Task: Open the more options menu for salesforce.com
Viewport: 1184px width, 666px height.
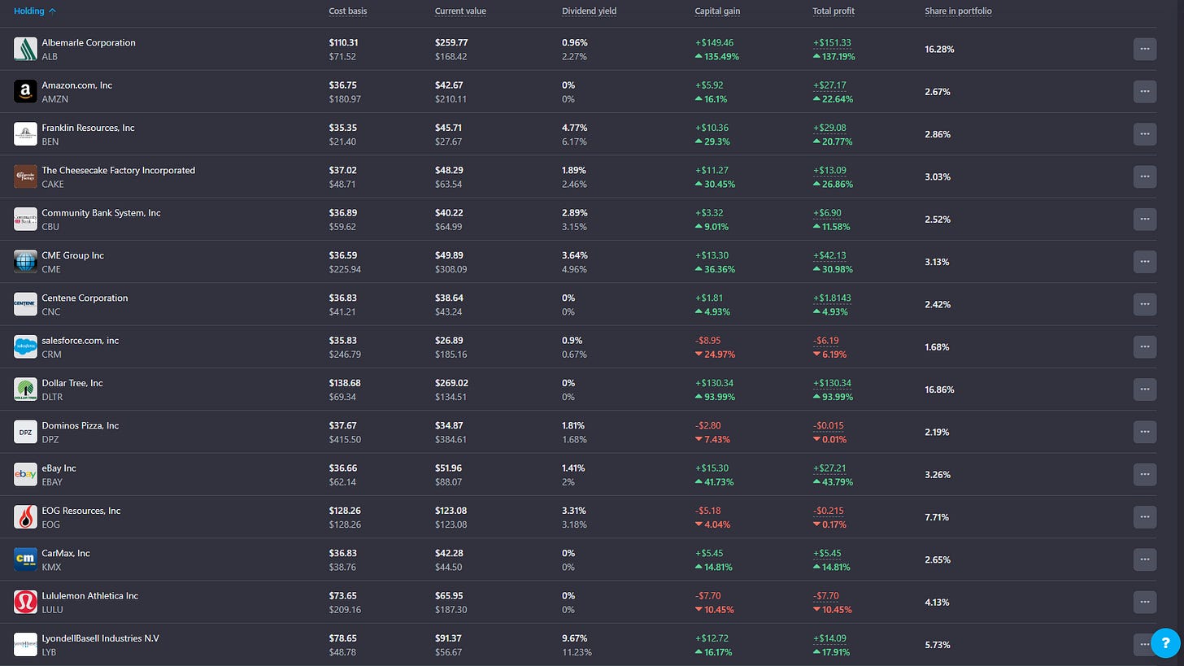Action: [x=1145, y=346]
